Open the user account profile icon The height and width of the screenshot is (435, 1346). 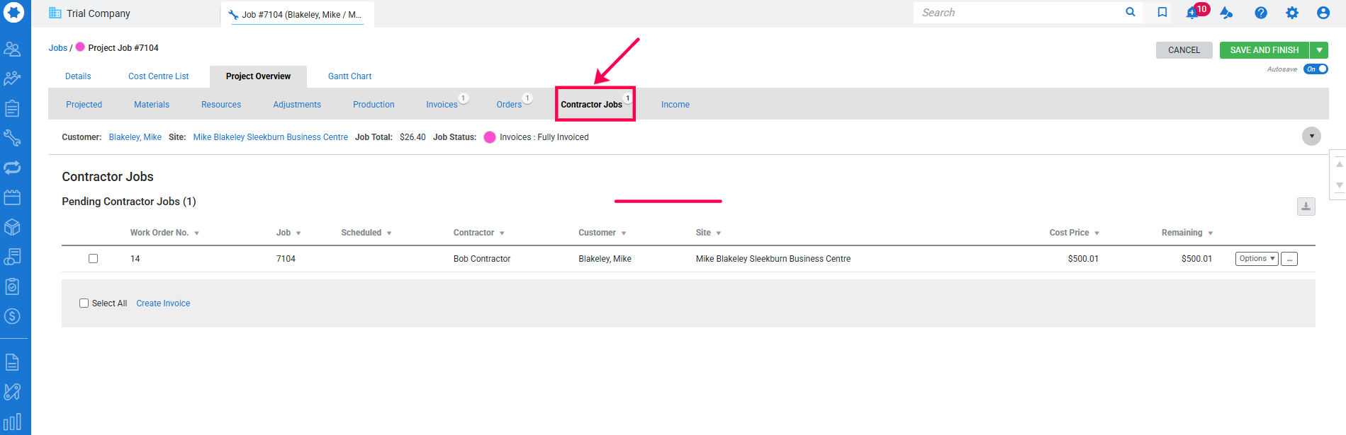click(x=1323, y=13)
